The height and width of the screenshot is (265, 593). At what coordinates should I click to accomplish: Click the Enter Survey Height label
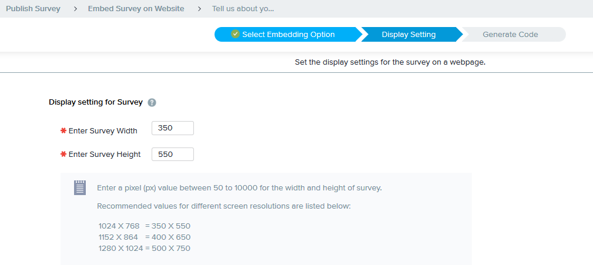[x=105, y=155]
